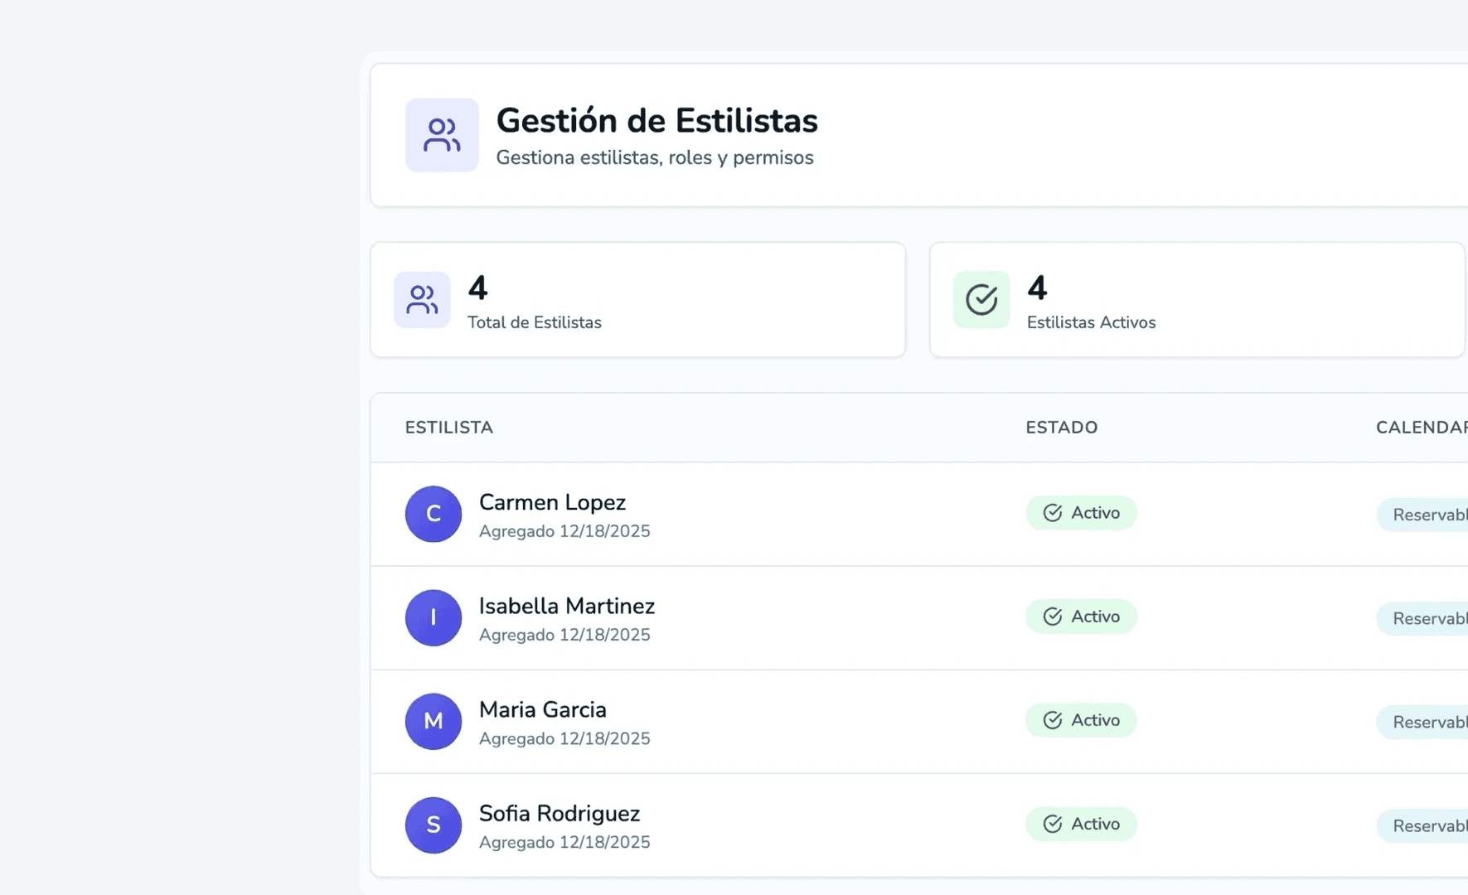Image resolution: width=1468 pixels, height=895 pixels.
Task: Click Maria Garcia's Activo status badge
Action: 1081,719
